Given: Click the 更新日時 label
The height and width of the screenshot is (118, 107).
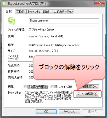Looking at the screenshot, I should 14,72.
